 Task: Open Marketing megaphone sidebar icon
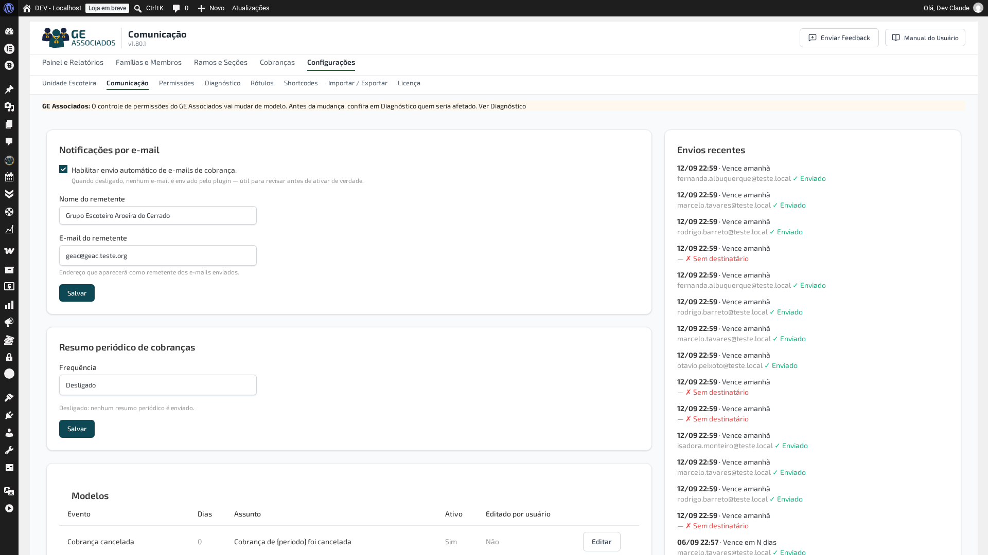pyautogui.click(x=9, y=322)
